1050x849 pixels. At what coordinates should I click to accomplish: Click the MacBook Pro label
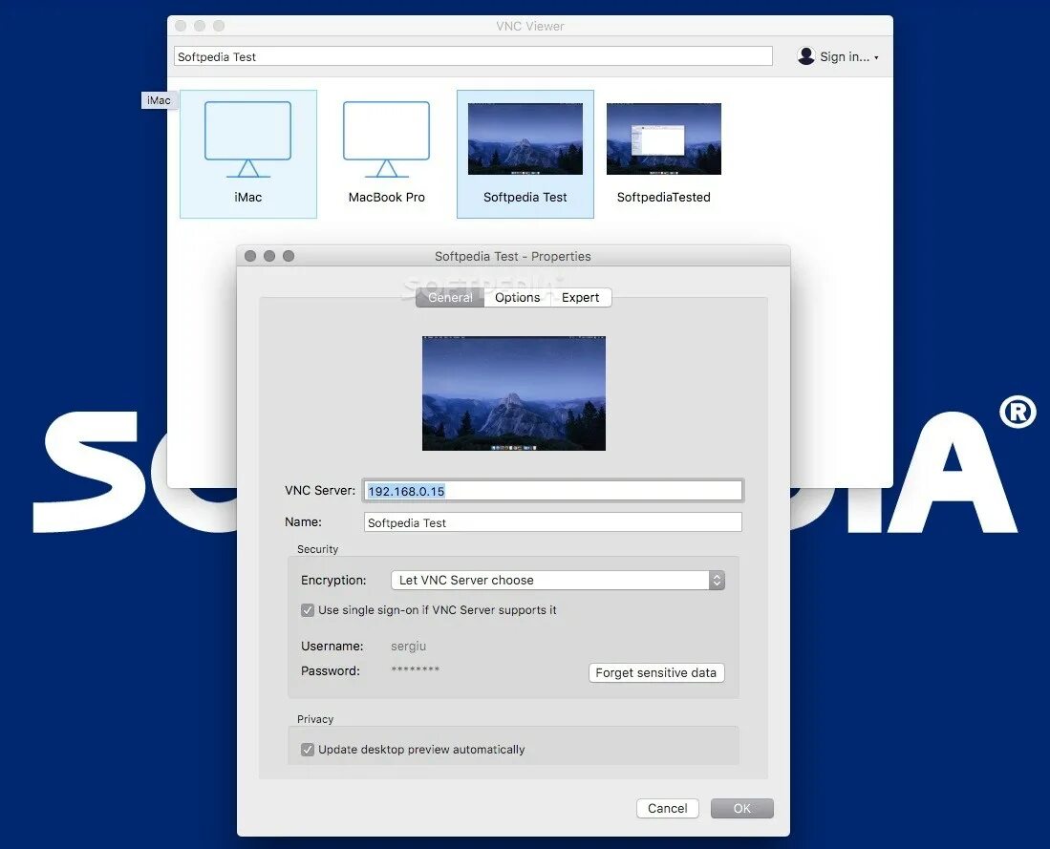point(386,197)
